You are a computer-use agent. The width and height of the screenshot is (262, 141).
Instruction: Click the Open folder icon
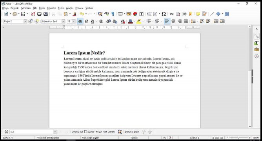pyautogui.click(x=15, y=14)
